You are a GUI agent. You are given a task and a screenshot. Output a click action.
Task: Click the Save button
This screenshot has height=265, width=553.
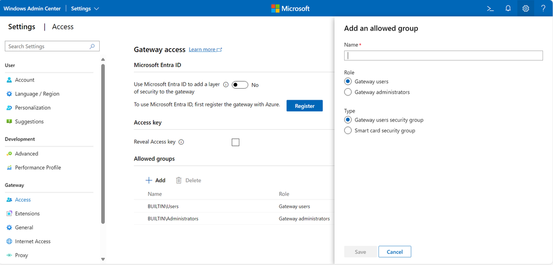[360, 252]
